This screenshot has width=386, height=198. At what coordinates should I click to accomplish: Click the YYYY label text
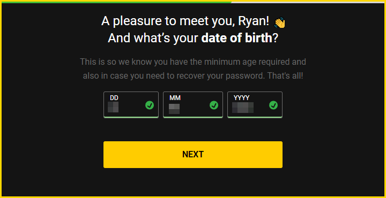point(241,98)
